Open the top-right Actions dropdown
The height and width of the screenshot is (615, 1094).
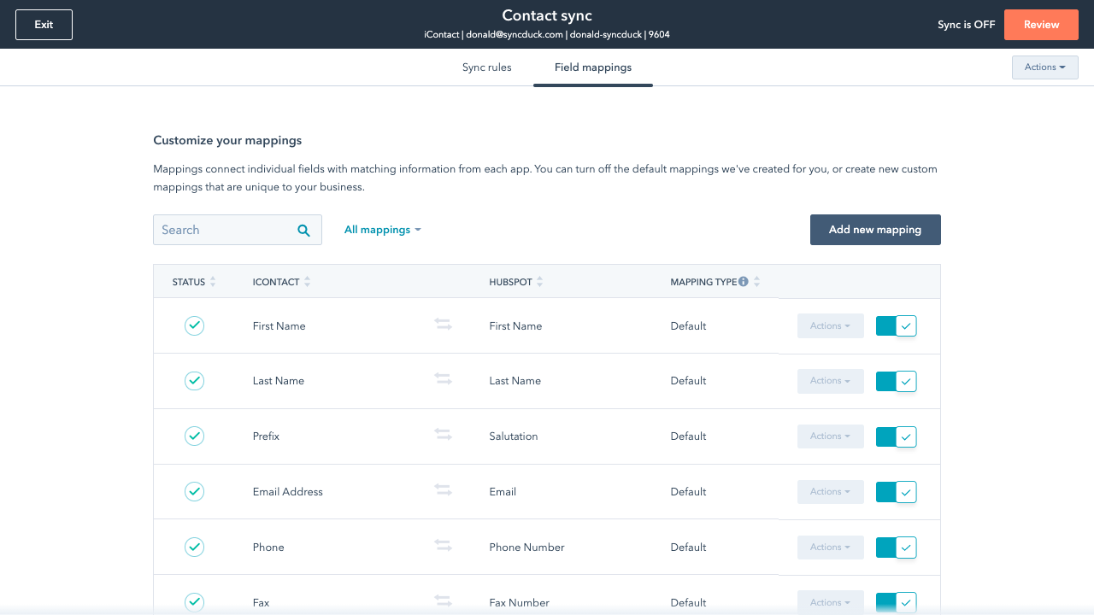(1044, 67)
